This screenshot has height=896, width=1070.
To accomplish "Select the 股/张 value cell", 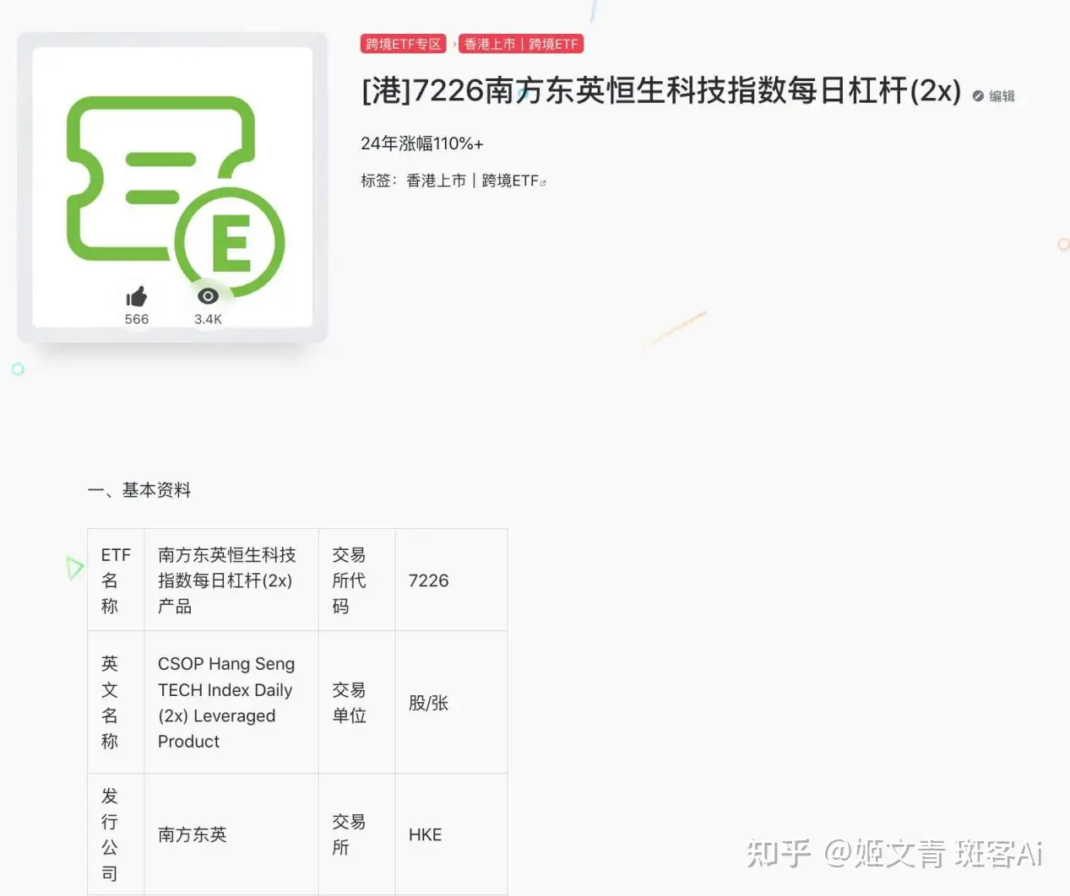I will click(x=451, y=702).
